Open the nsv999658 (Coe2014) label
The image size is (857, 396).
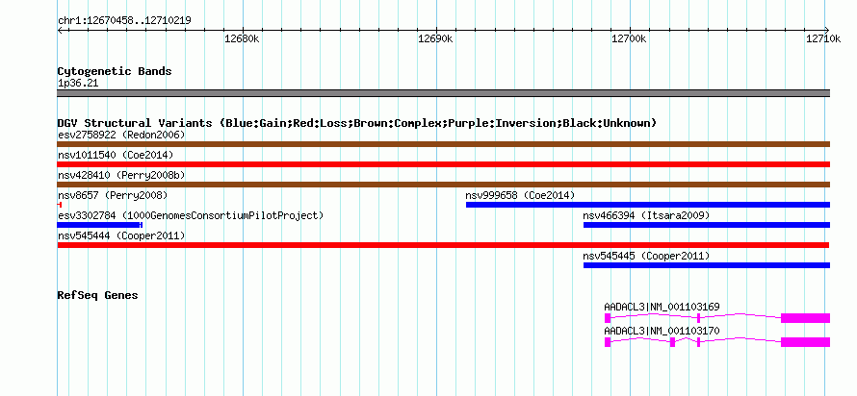pos(520,195)
